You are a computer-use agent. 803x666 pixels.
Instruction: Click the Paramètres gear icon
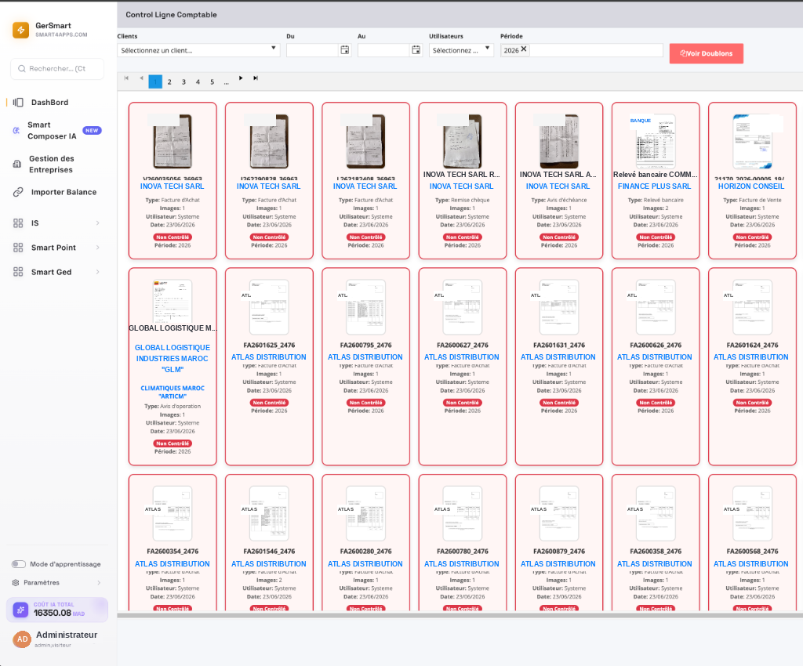pos(16,583)
